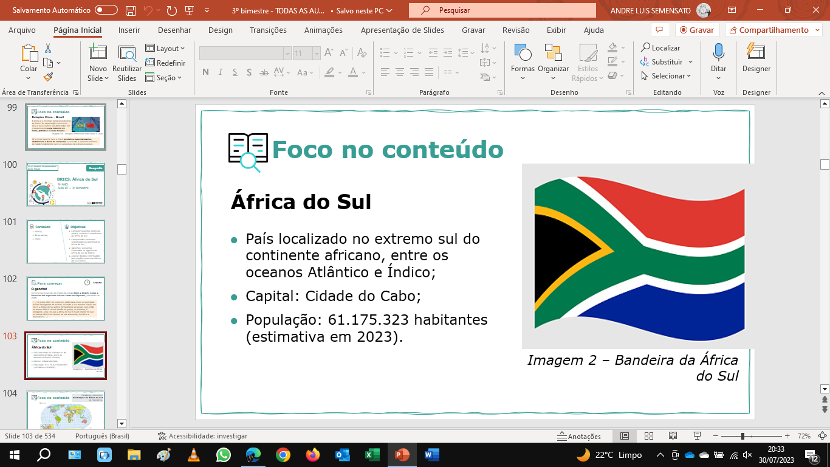Click the Formas shapes gallery icon

pos(523,53)
